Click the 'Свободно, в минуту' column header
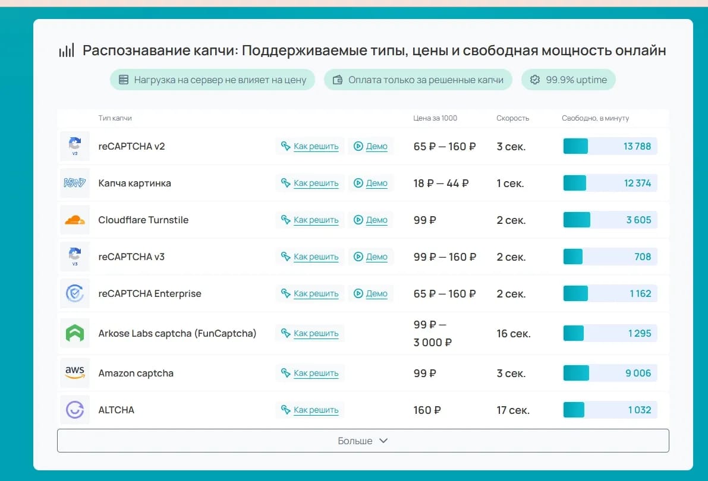 point(595,118)
